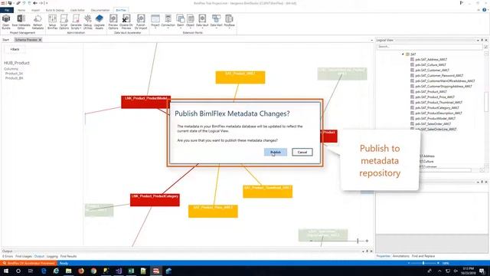
Task: Select pdv.SAT_SalesOrder_AWLT tree item
Action: (433, 124)
